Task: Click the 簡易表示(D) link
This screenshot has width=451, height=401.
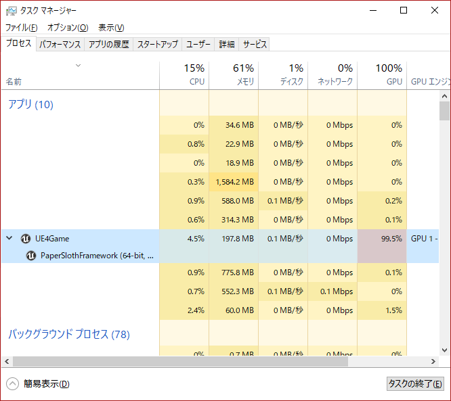Action: [x=46, y=384]
